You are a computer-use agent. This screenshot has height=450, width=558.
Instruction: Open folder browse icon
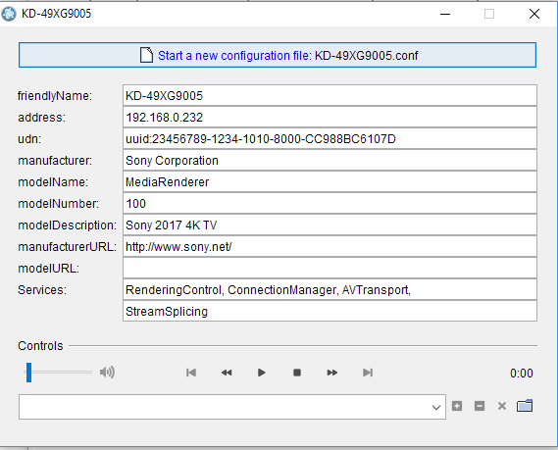pos(525,406)
